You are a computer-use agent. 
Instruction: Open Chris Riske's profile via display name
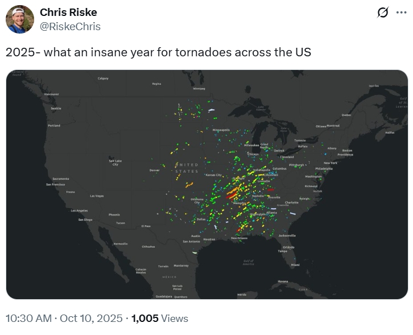pyautogui.click(x=68, y=13)
